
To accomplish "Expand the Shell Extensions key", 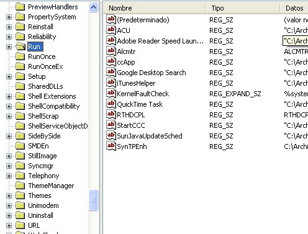I will pyautogui.click(x=9, y=96).
